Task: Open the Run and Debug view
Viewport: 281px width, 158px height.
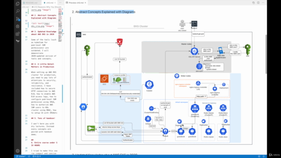Action: 18,26
